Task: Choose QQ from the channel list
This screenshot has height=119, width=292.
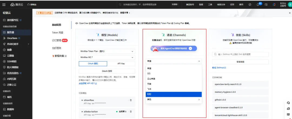Action: tap(174, 73)
